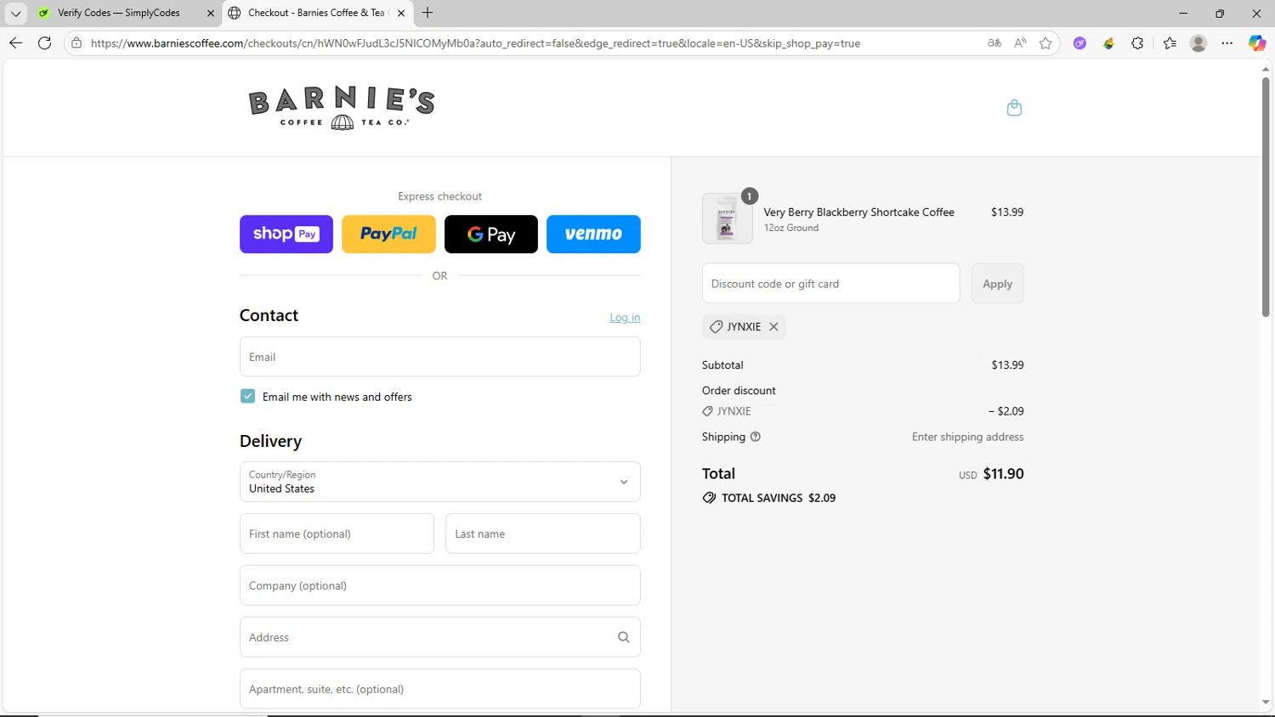
Task: Click the translate page icon
Action: 994,43
